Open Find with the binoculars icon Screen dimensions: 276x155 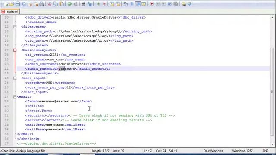tap(84, 4)
